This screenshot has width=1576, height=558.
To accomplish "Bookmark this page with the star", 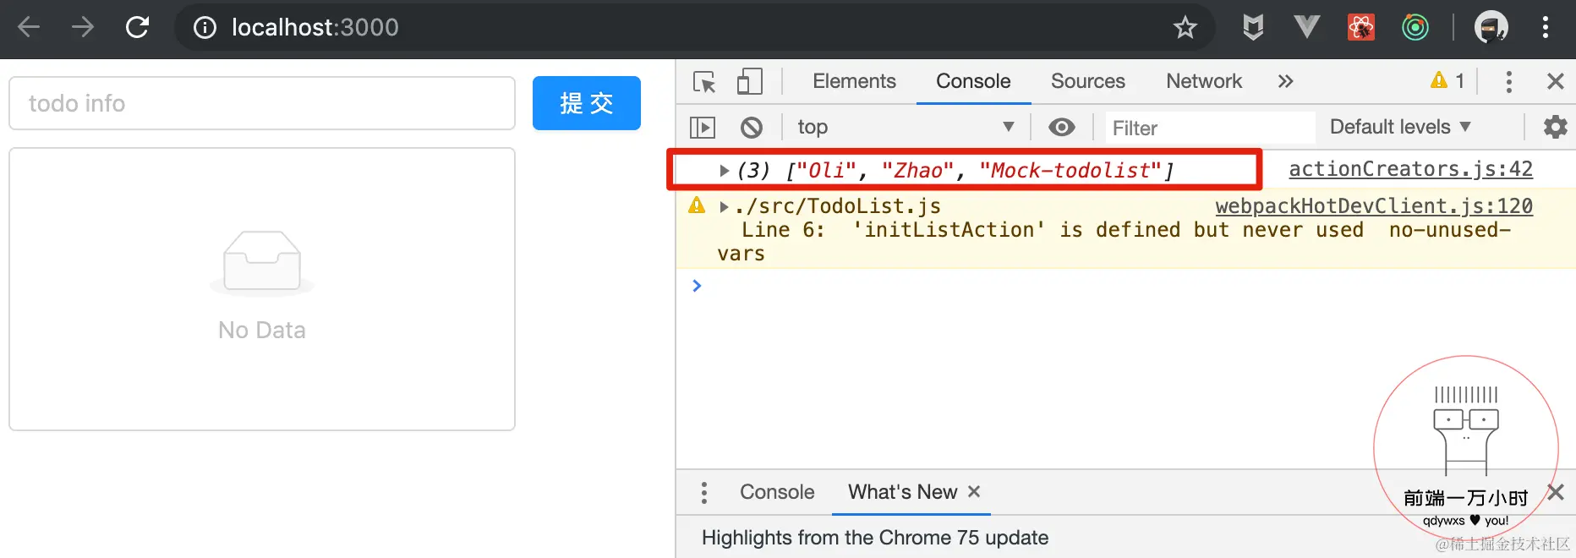I will (x=1185, y=28).
